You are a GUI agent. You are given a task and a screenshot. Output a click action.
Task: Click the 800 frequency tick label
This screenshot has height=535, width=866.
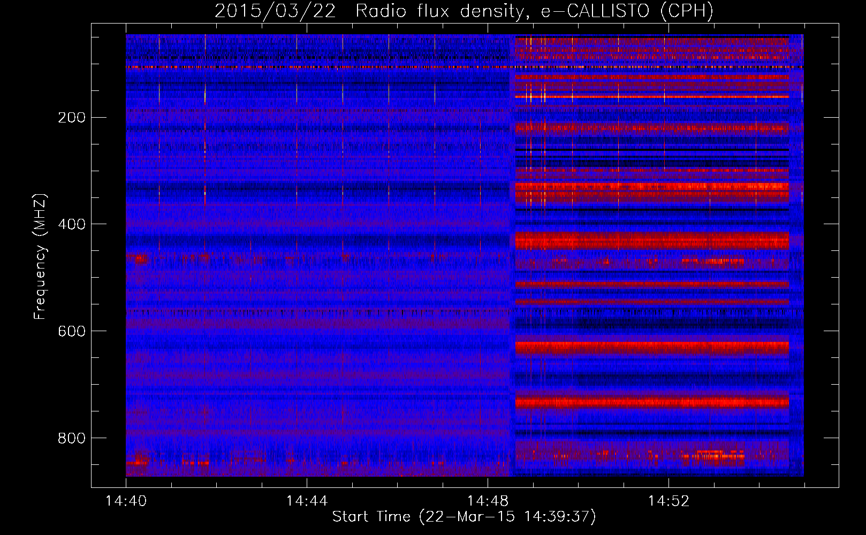[x=72, y=438]
